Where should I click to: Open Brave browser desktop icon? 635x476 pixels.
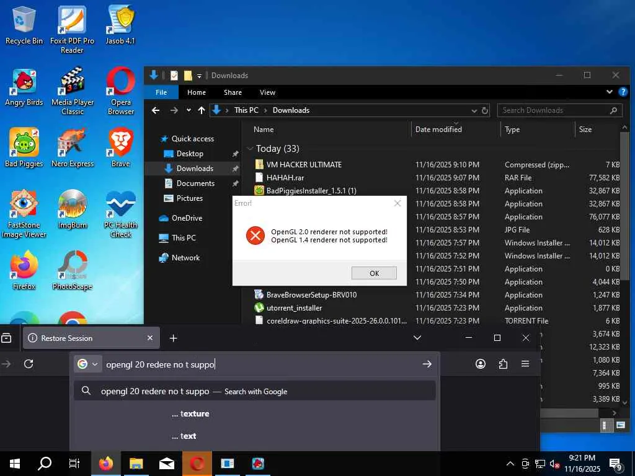tap(121, 148)
